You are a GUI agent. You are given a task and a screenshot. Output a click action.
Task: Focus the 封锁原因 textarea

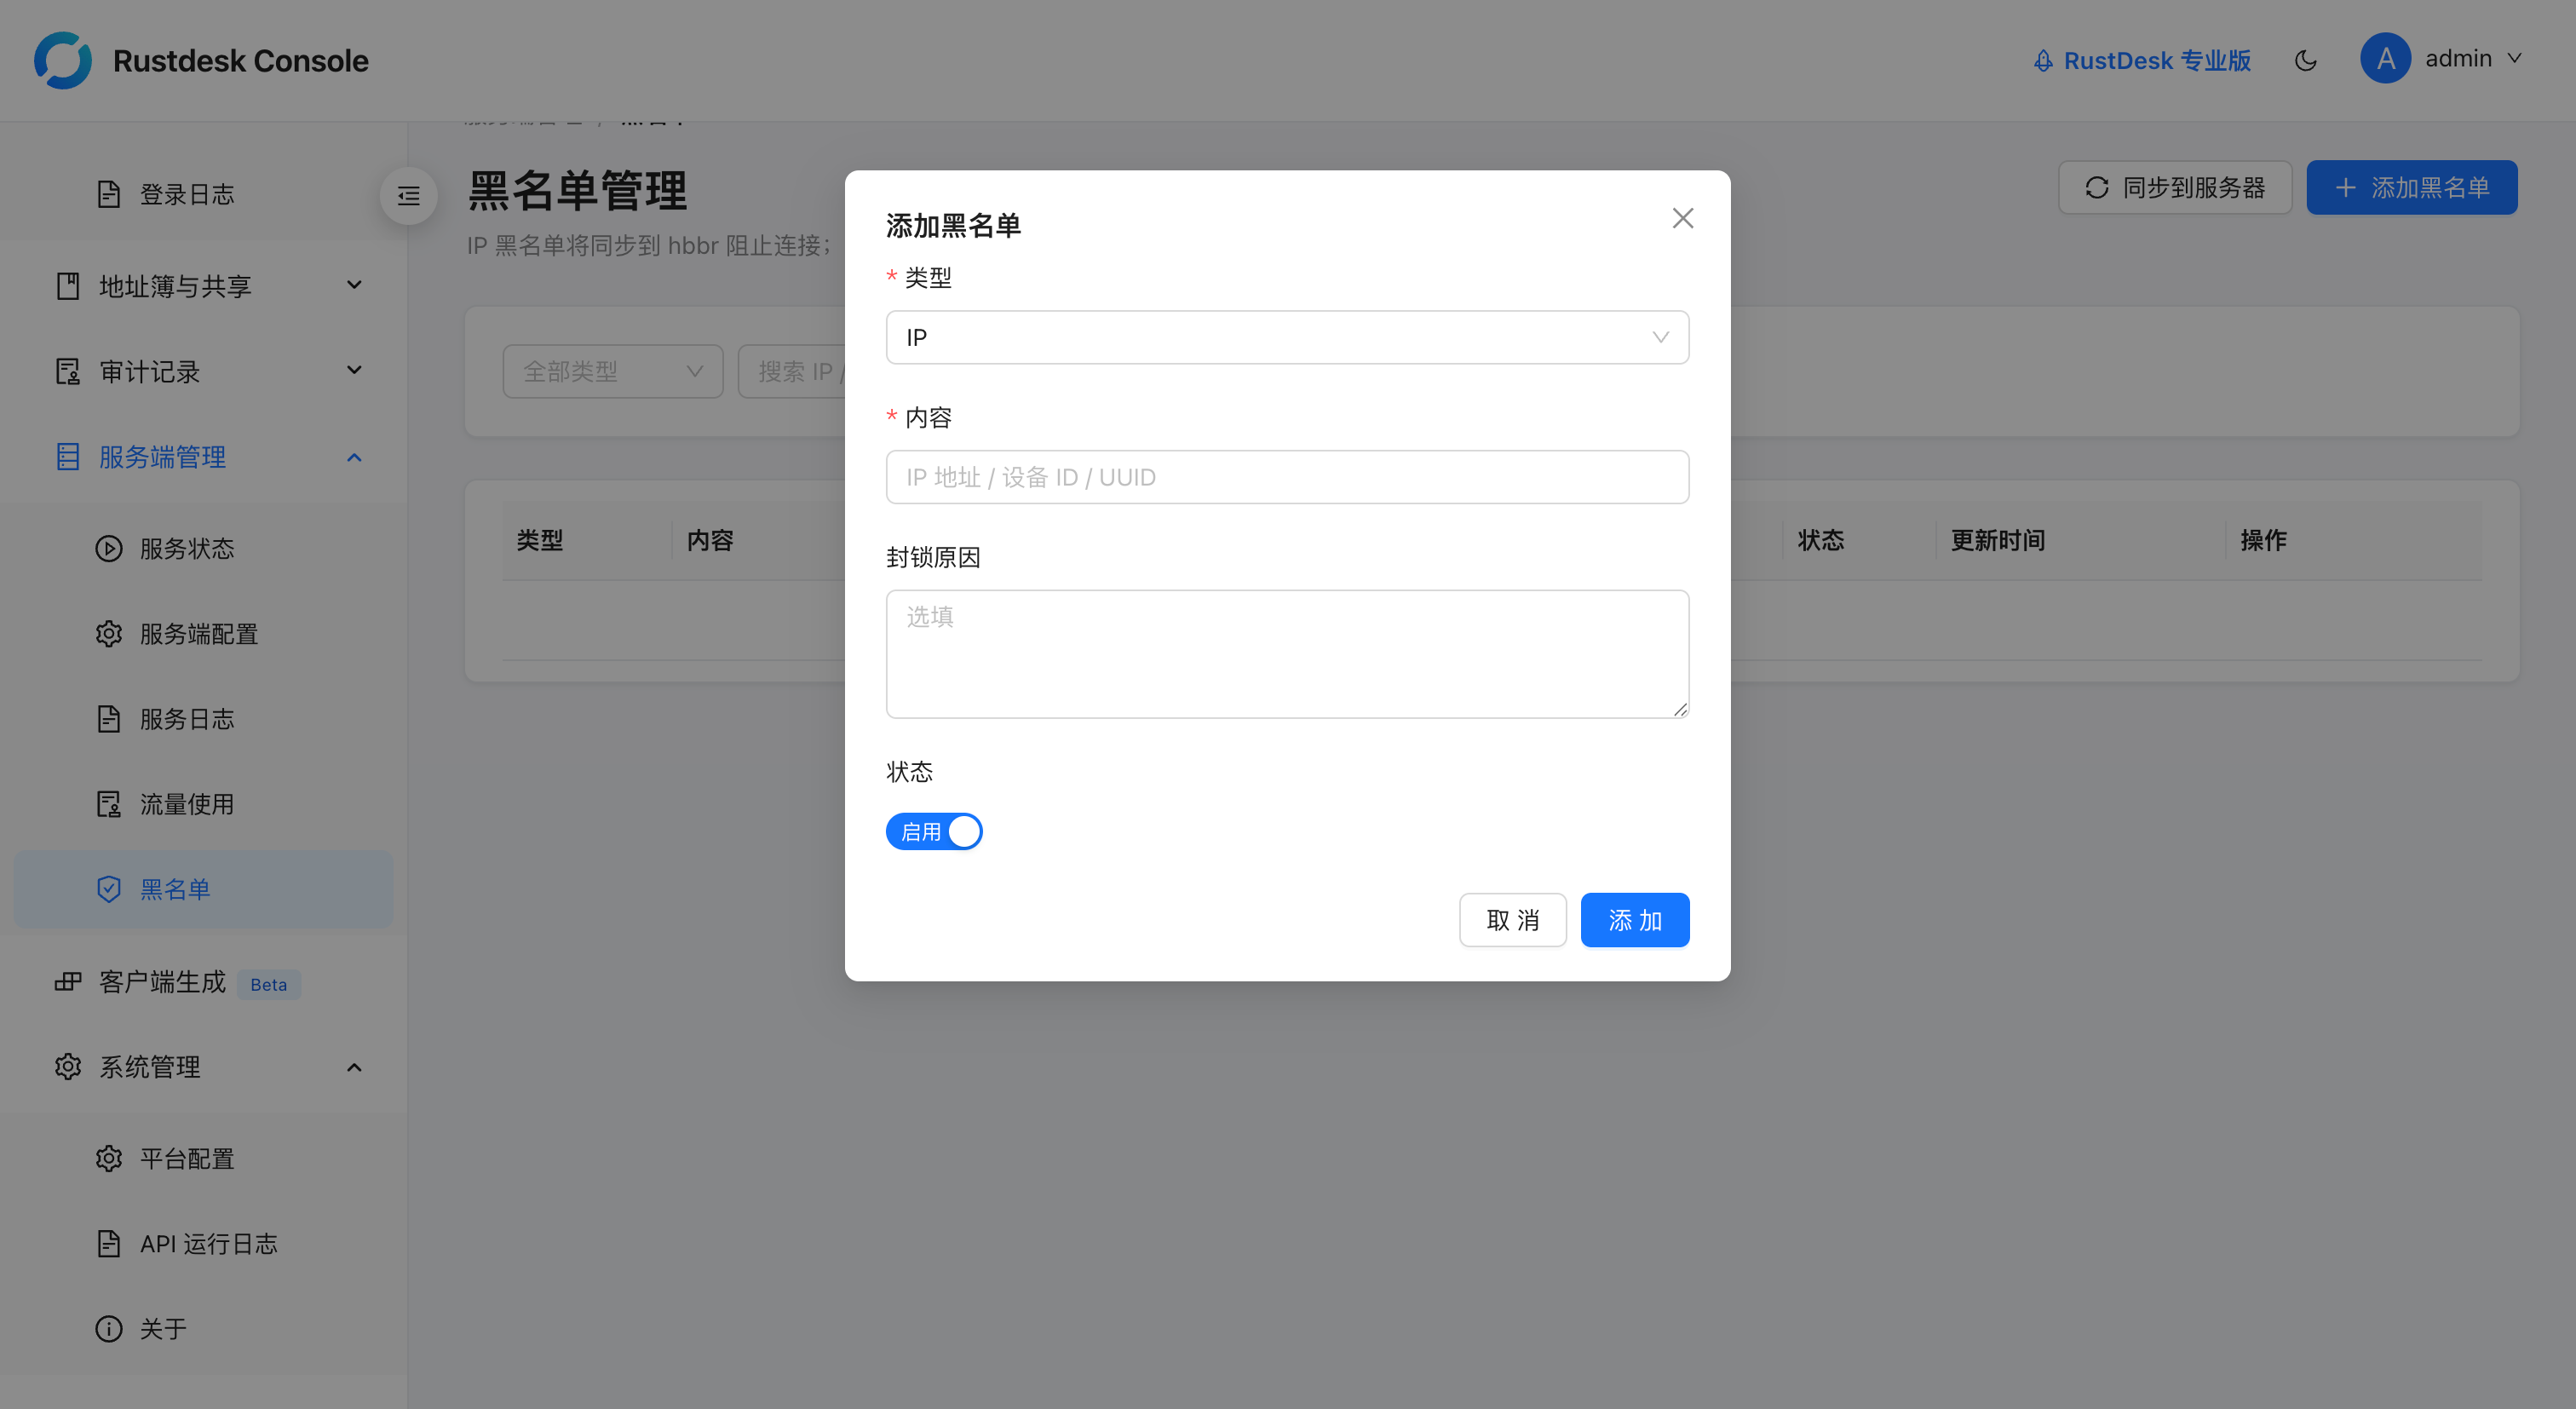[x=1287, y=654]
